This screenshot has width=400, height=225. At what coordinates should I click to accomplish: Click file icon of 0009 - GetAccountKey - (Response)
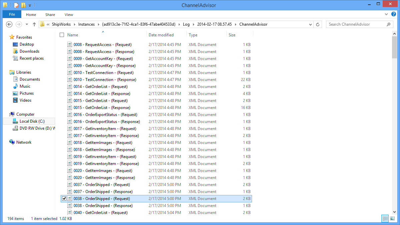coord(70,66)
